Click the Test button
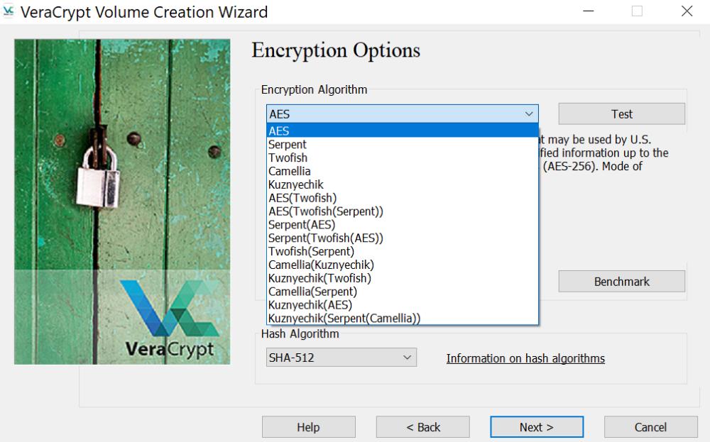This screenshot has width=710, height=442. tap(621, 114)
